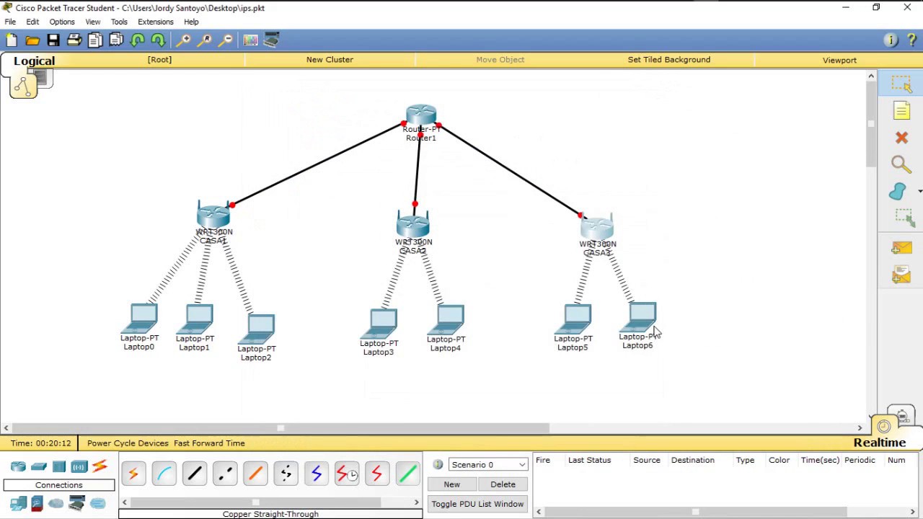Click Power Cycle Devices
The height and width of the screenshot is (519, 923).
coord(128,443)
